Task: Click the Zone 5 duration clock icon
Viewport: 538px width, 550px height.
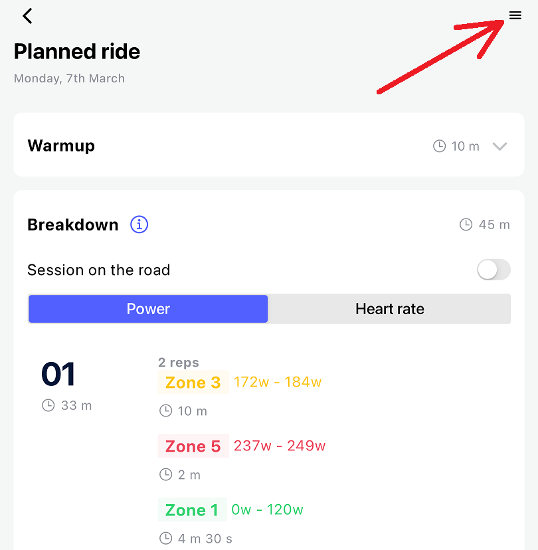Action: [x=165, y=475]
